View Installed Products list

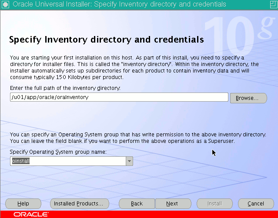tap(80, 204)
